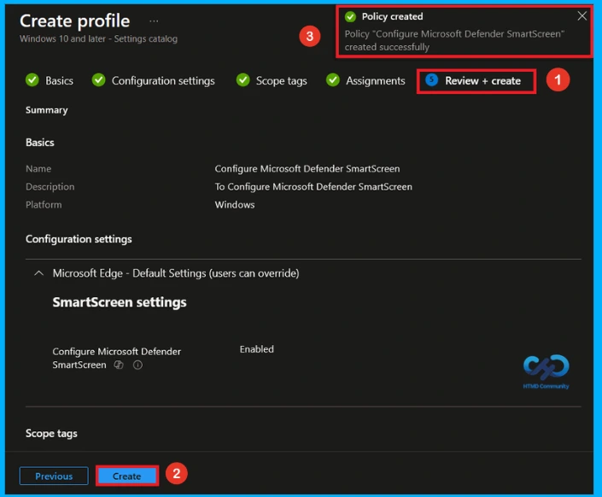Select the Enabled value text
602x497 pixels.
point(257,349)
